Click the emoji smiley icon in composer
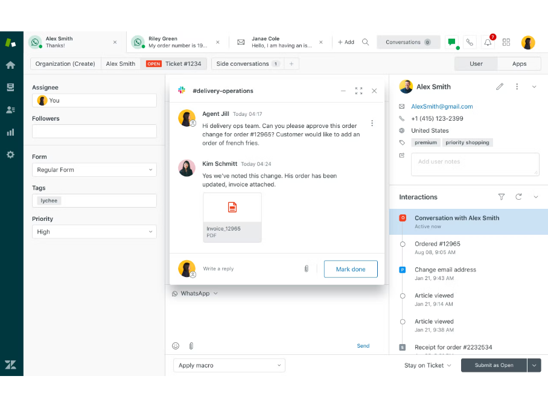 point(176,346)
